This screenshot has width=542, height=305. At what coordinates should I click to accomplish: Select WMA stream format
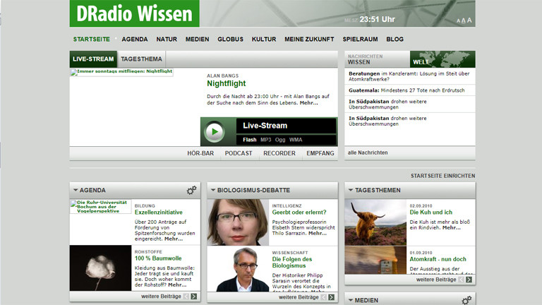coord(296,140)
